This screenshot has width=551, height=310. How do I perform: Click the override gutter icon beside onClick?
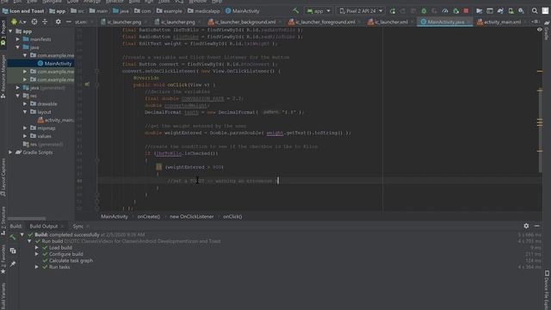[x=87, y=84]
